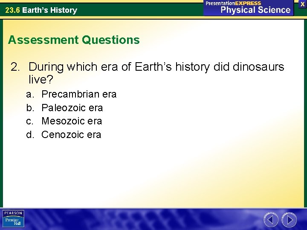Image resolution: width=307 pixels, height=230 pixels.
Task: Click the question about dinosaurs text
Action: point(147,73)
